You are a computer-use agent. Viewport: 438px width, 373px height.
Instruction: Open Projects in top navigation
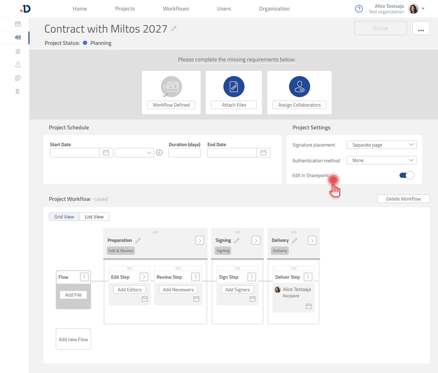coord(125,9)
